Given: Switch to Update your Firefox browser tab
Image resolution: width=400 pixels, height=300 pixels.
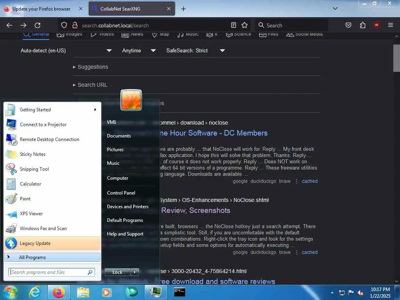Looking at the screenshot, I should [x=41, y=9].
